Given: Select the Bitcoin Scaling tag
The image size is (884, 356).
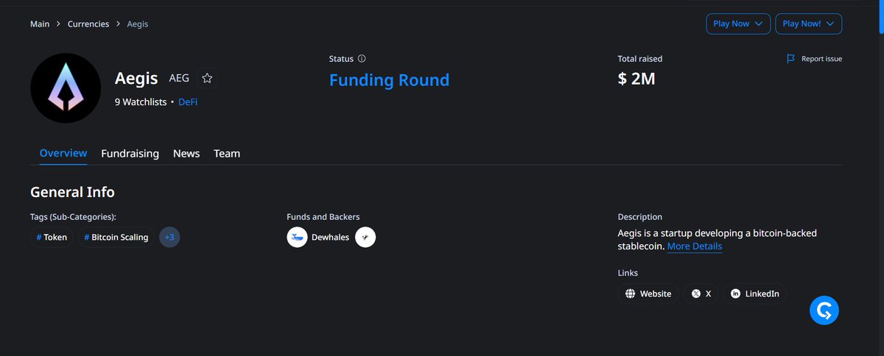Looking at the screenshot, I should click(116, 238).
